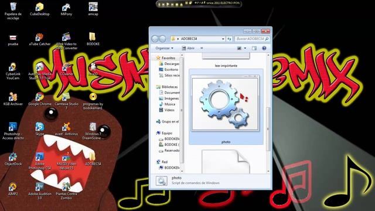Open the ADOBECS4 folder on the desktop
375x211 pixels.
[93, 159]
